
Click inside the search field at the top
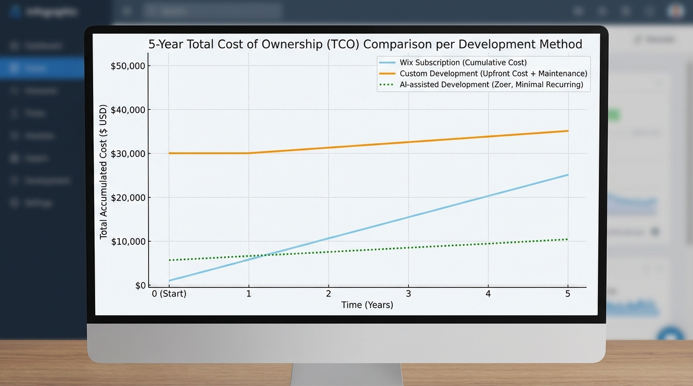(x=212, y=11)
